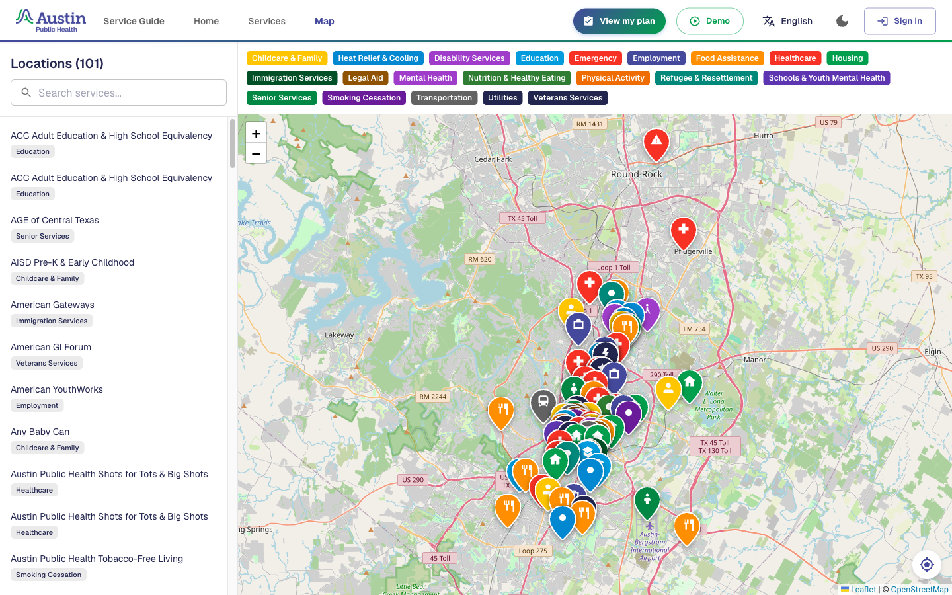Center map on my current location
Screen dimensions: 952x595
click(927, 565)
